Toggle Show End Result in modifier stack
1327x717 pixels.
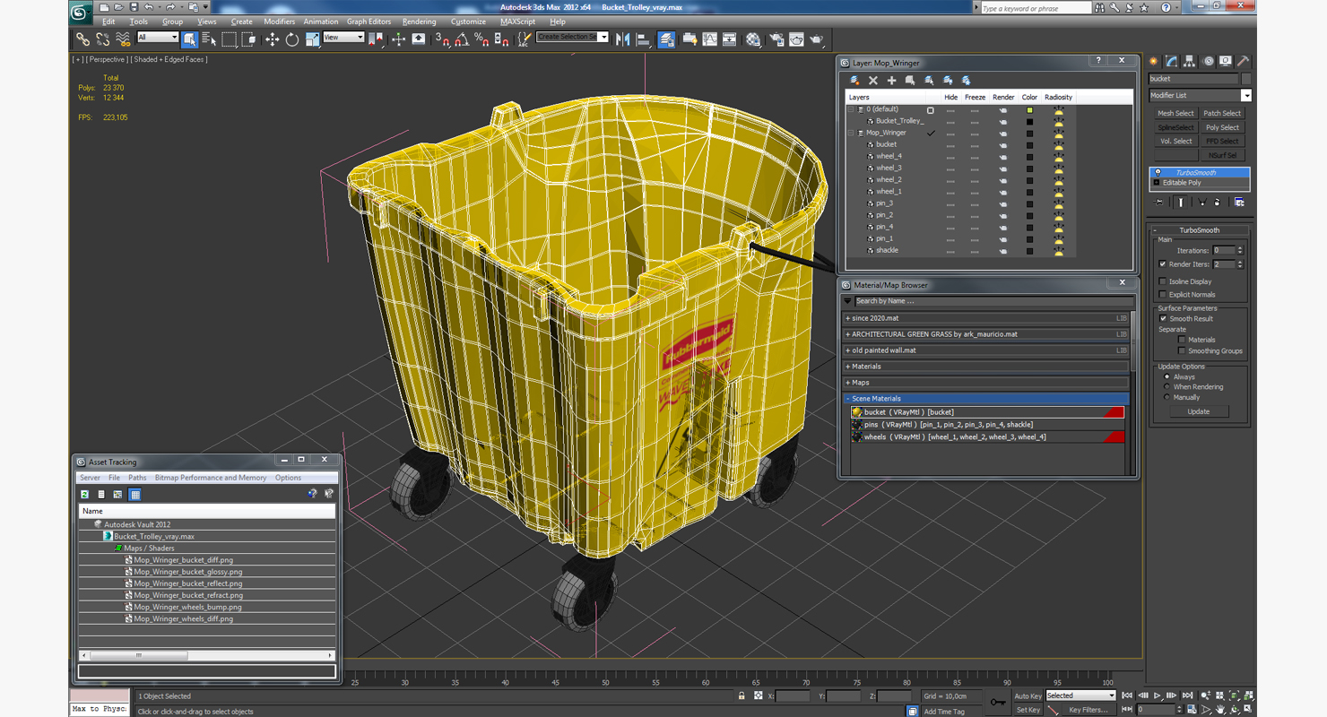pos(1181,203)
